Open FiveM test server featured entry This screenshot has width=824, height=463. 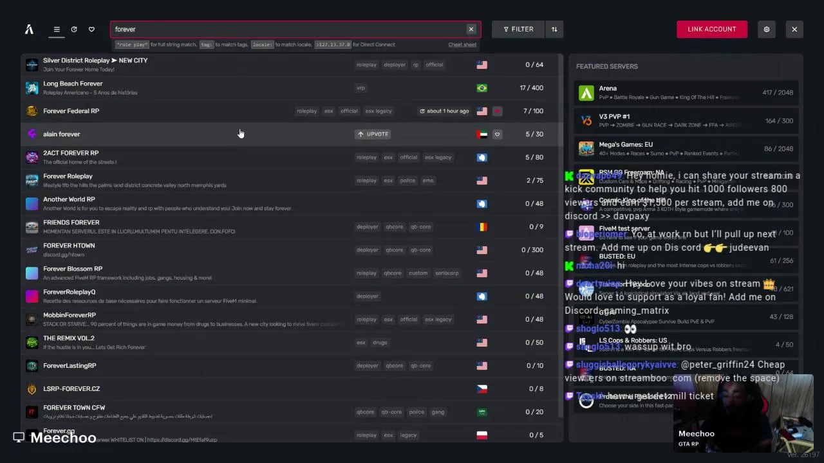[686, 232]
